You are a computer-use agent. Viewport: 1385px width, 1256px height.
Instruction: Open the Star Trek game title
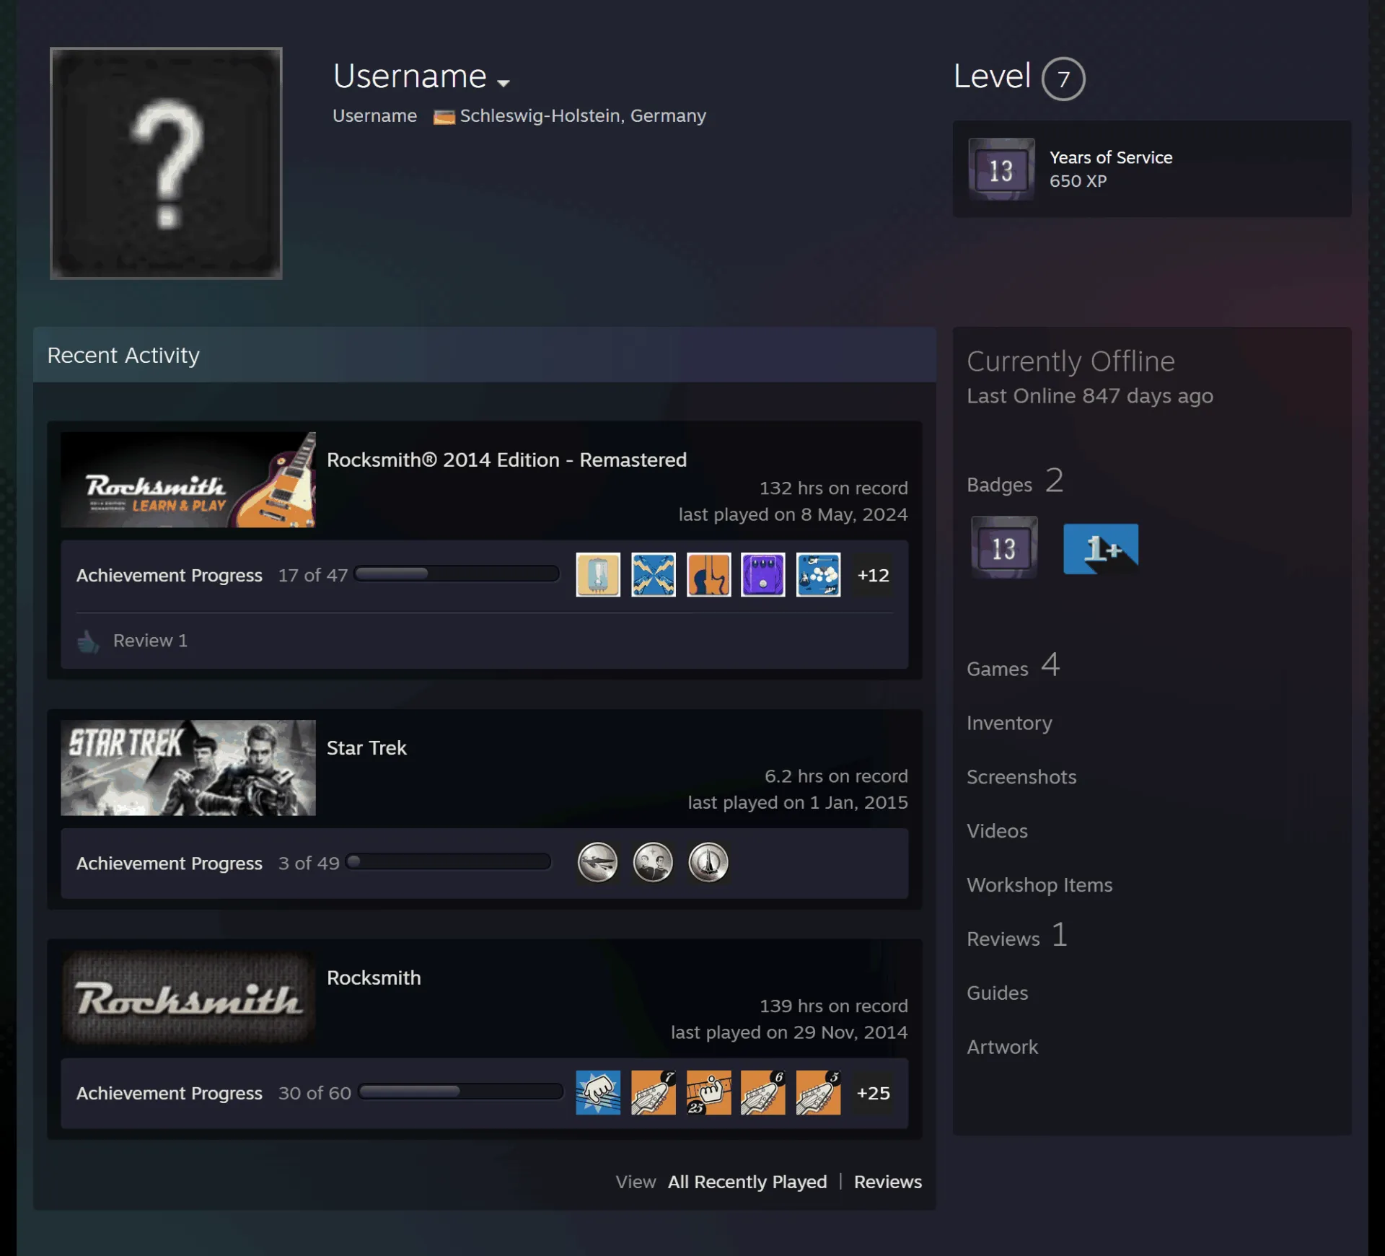pyautogui.click(x=366, y=747)
